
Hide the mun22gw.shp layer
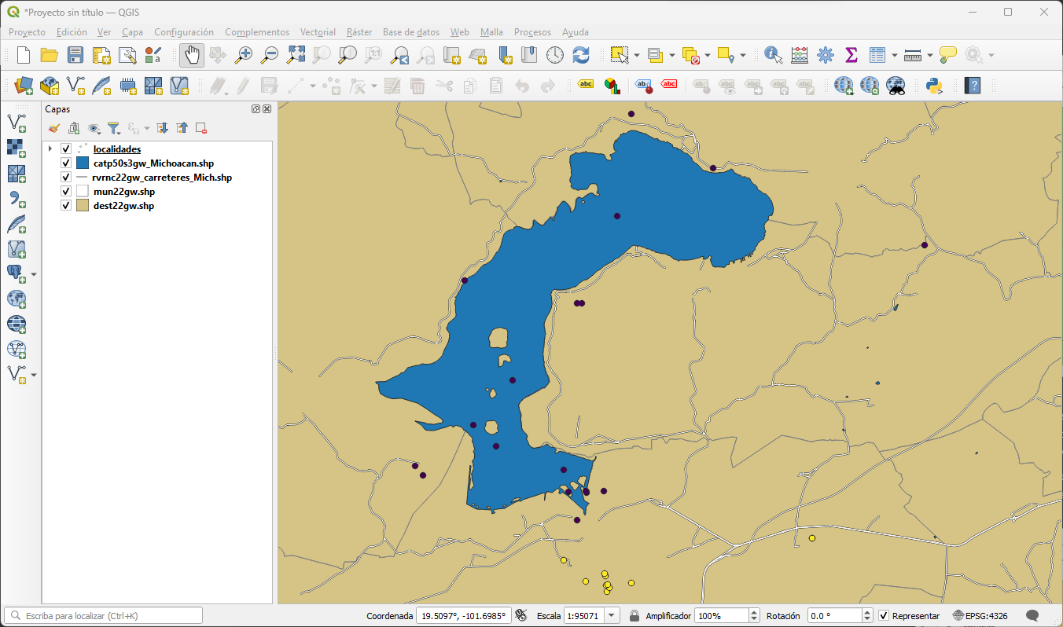click(66, 192)
